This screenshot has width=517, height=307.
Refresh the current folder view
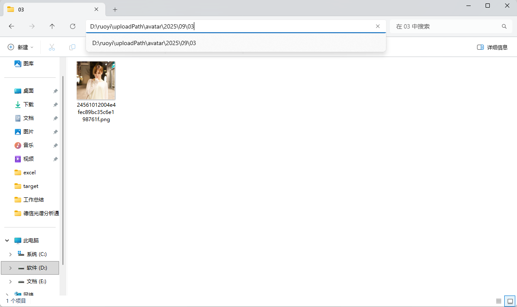(73, 26)
